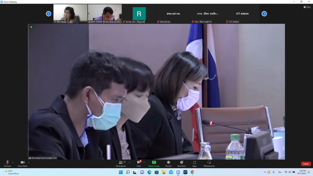Screen dimensions: 313x176
Task: Click the green encryption shield icon
Action: pyautogui.click(x=31, y=27)
